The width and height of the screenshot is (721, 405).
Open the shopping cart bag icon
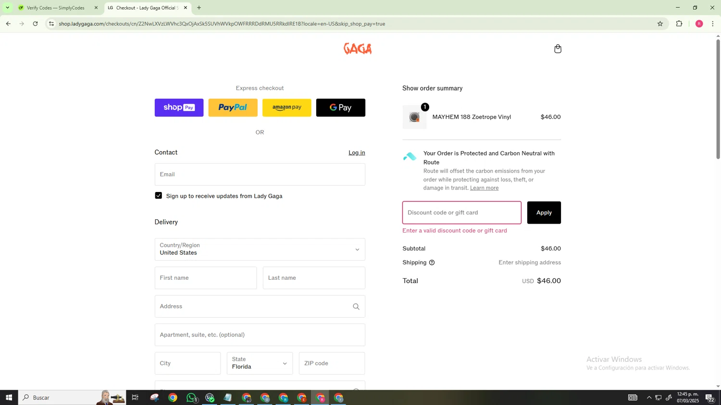(558, 48)
